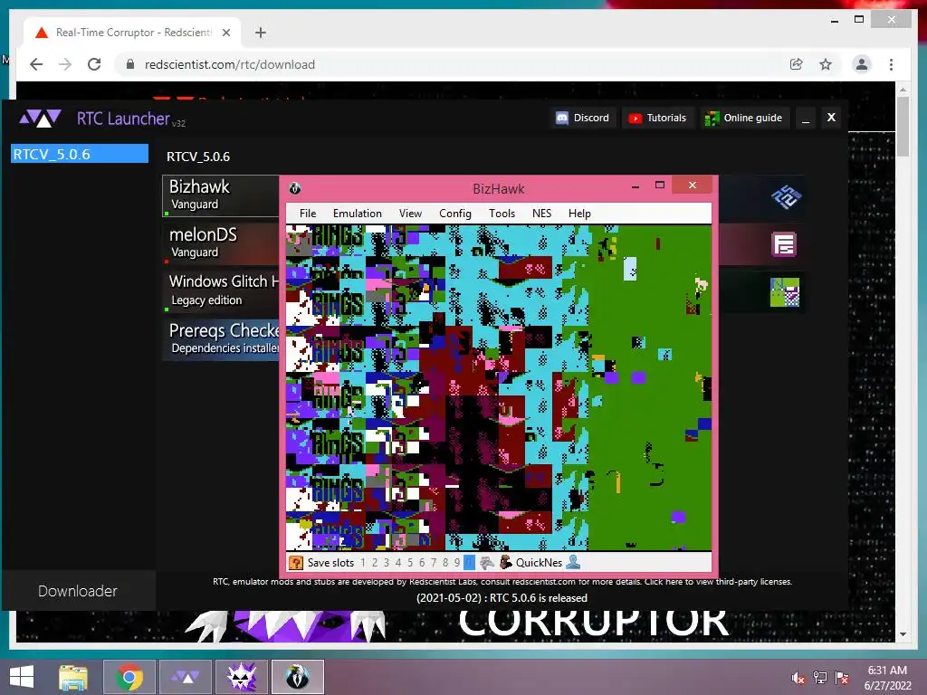Open the Downloader section
This screenshot has height=695, width=927.
(78, 590)
